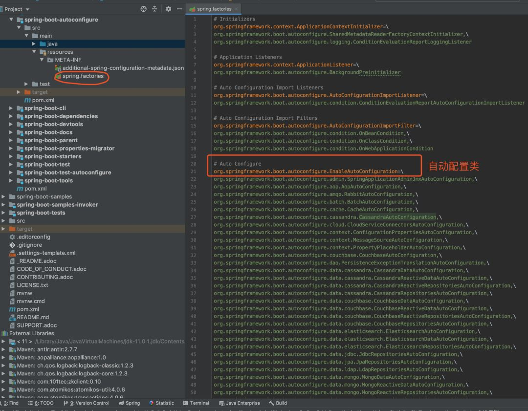Collapse the spring-boot-autoconfigure module
The height and width of the screenshot is (411, 528).
click(x=11, y=20)
